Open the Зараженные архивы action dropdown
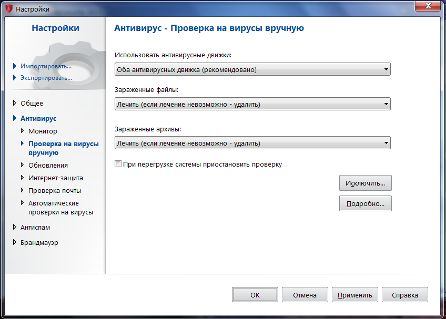The width and height of the screenshot is (446, 319). tap(252, 143)
